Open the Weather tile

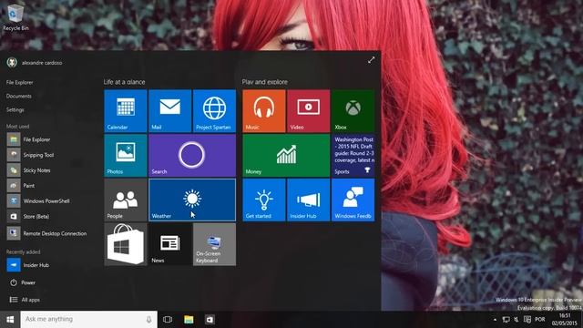pyautogui.click(x=192, y=200)
